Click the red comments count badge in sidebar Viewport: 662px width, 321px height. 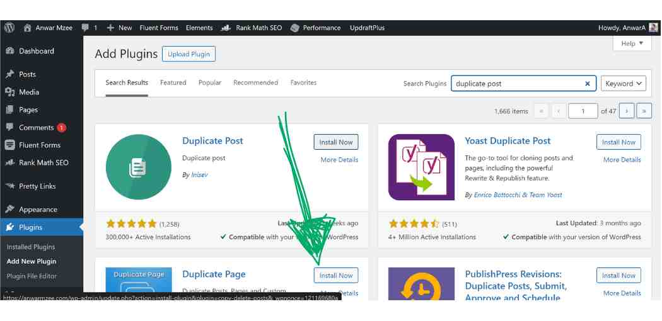[62, 127]
